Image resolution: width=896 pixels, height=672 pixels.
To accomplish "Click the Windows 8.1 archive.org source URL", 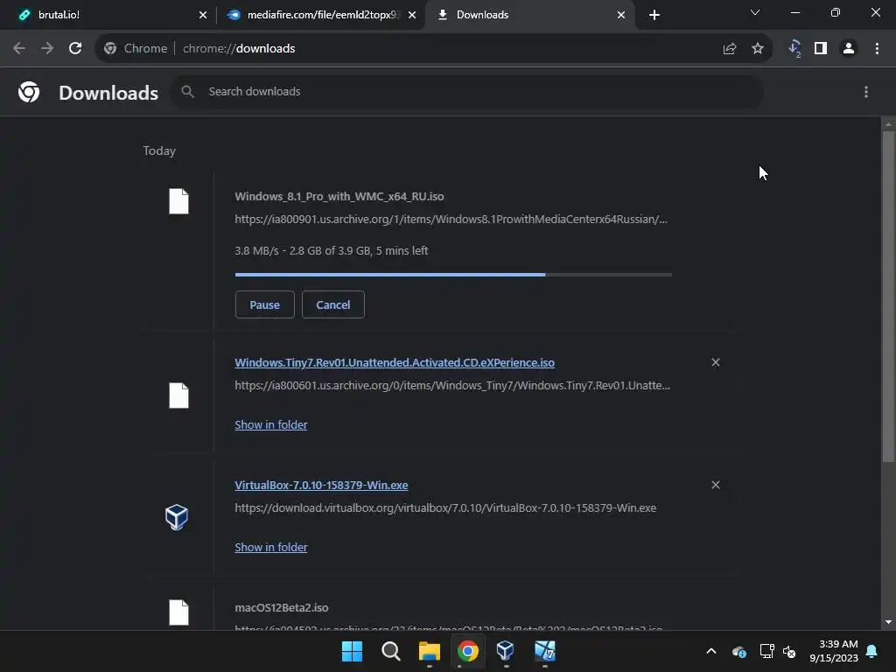I will tap(451, 219).
